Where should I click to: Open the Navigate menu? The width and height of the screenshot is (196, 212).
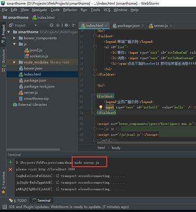39,10
